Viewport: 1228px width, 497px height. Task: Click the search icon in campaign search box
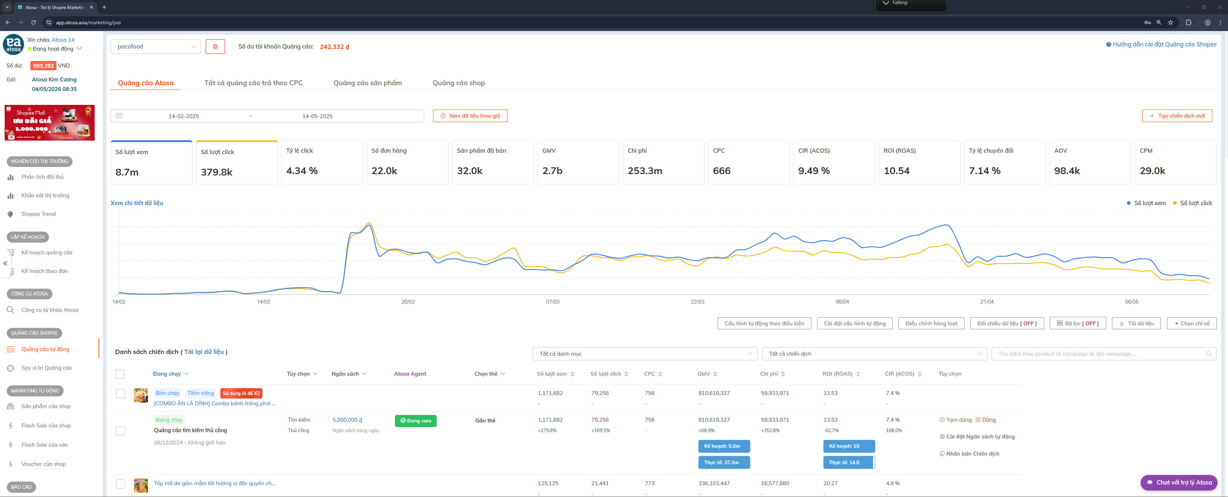pos(1208,354)
